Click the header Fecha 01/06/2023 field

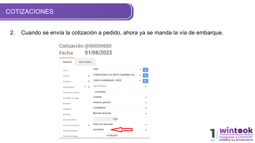click(x=103, y=53)
